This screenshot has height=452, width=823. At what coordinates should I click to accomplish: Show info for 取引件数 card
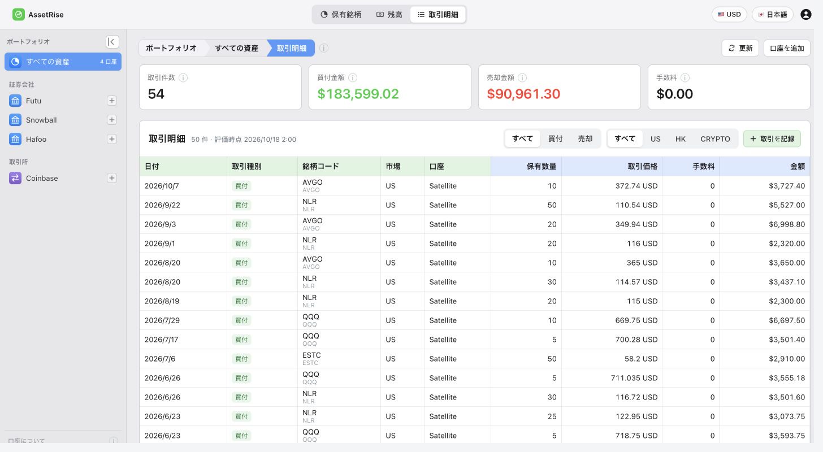coord(183,78)
